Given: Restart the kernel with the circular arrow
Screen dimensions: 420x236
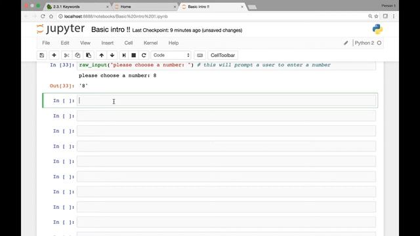Looking at the screenshot, I should click(144, 55).
